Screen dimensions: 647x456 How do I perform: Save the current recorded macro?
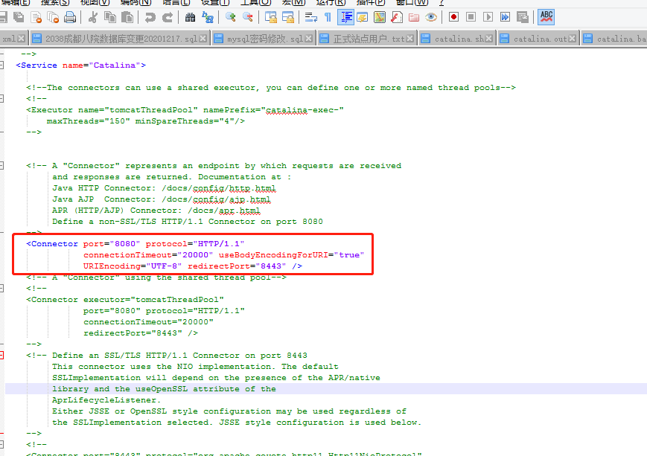click(523, 17)
